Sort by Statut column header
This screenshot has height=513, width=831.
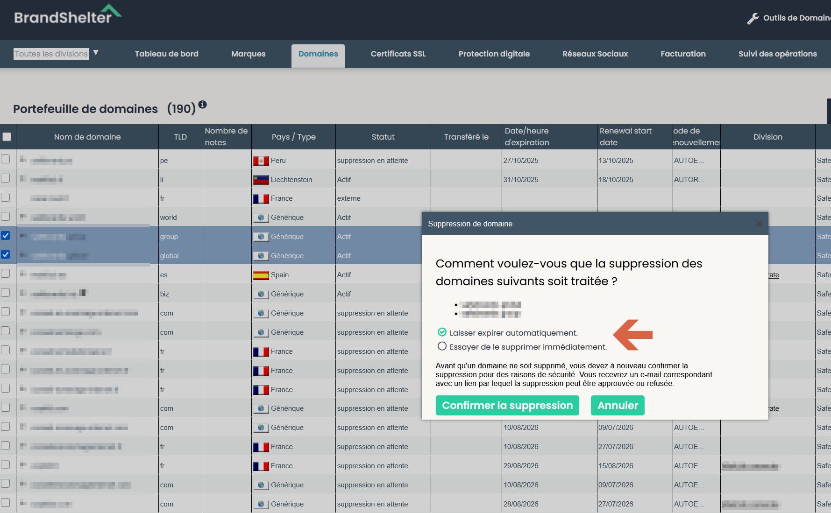tap(383, 137)
